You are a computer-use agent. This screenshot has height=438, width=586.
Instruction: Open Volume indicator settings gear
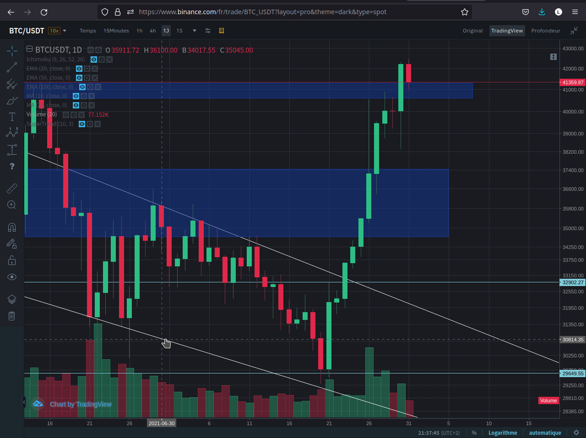(74, 115)
